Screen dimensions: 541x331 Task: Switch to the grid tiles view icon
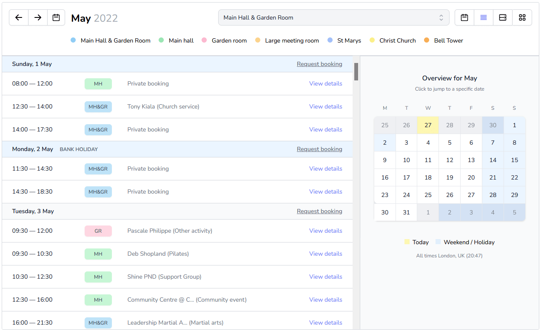pos(522,17)
